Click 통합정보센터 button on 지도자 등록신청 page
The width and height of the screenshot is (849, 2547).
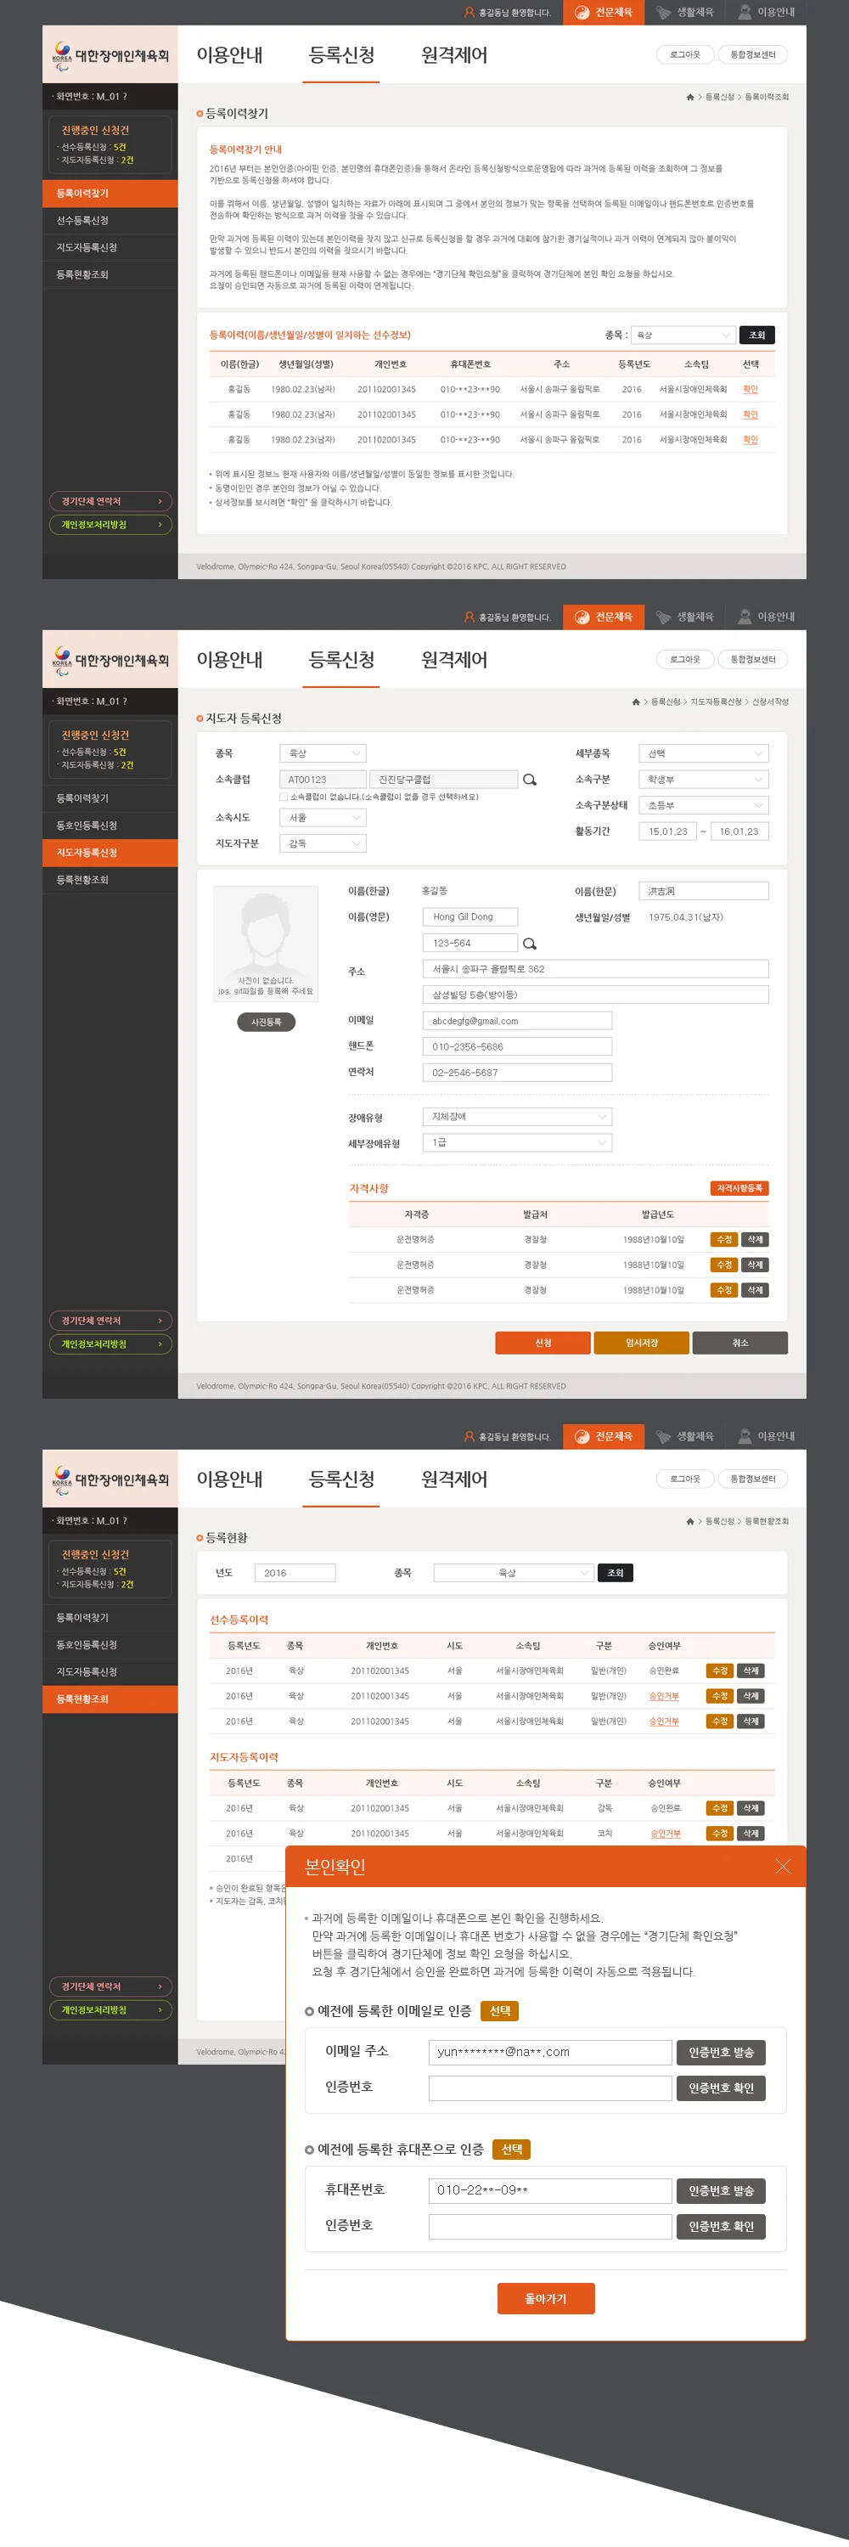pos(752,660)
